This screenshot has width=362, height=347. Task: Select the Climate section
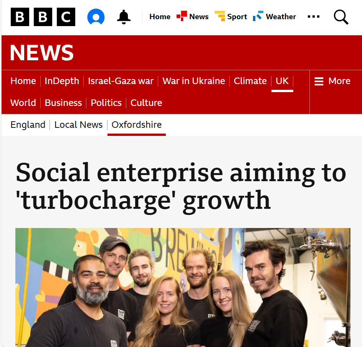[x=250, y=81]
